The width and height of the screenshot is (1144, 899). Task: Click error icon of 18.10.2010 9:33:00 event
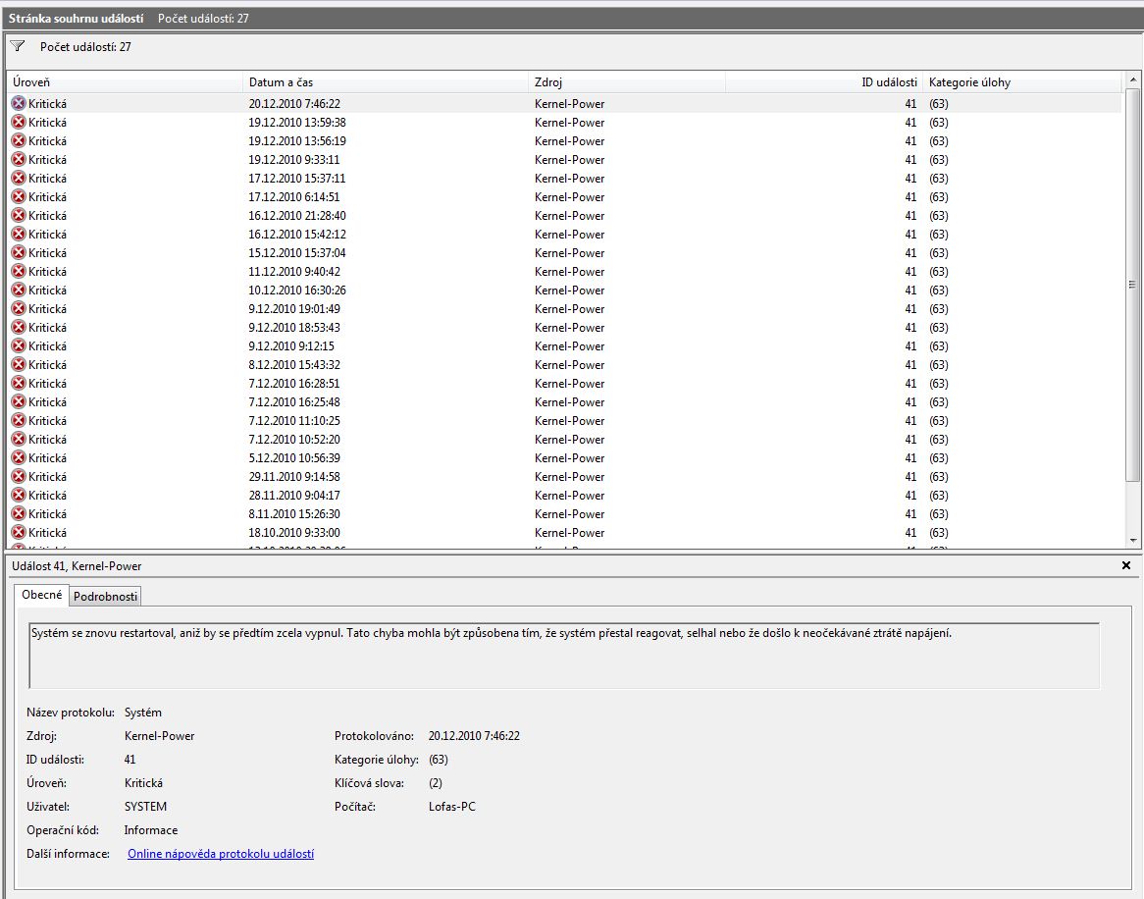pyautogui.click(x=18, y=532)
